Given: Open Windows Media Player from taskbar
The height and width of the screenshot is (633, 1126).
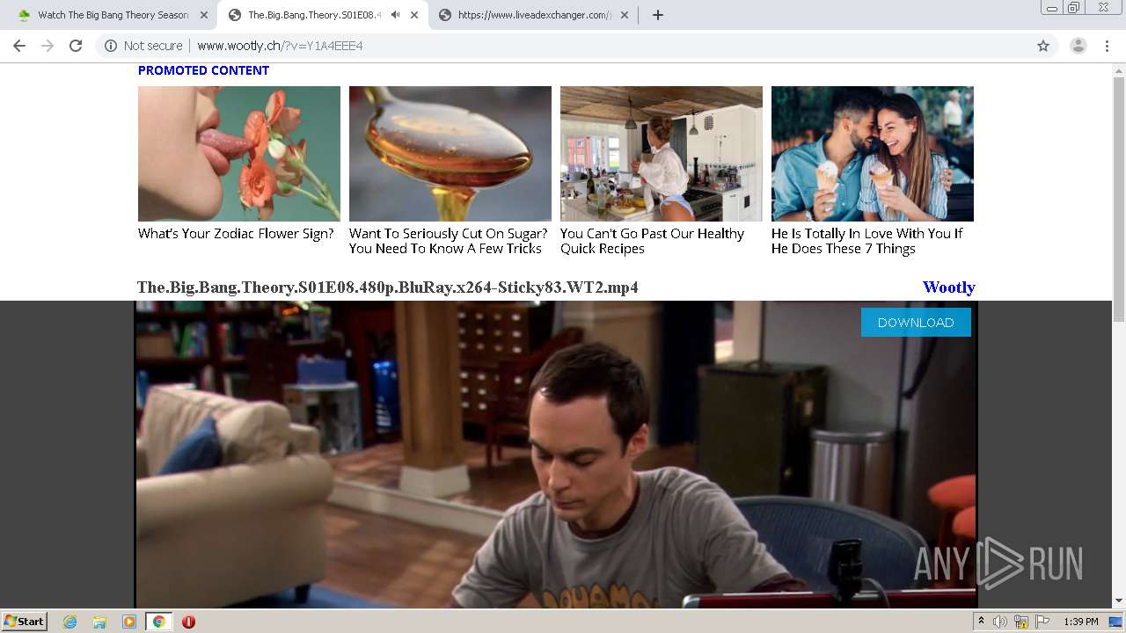Looking at the screenshot, I should [x=129, y=622].
